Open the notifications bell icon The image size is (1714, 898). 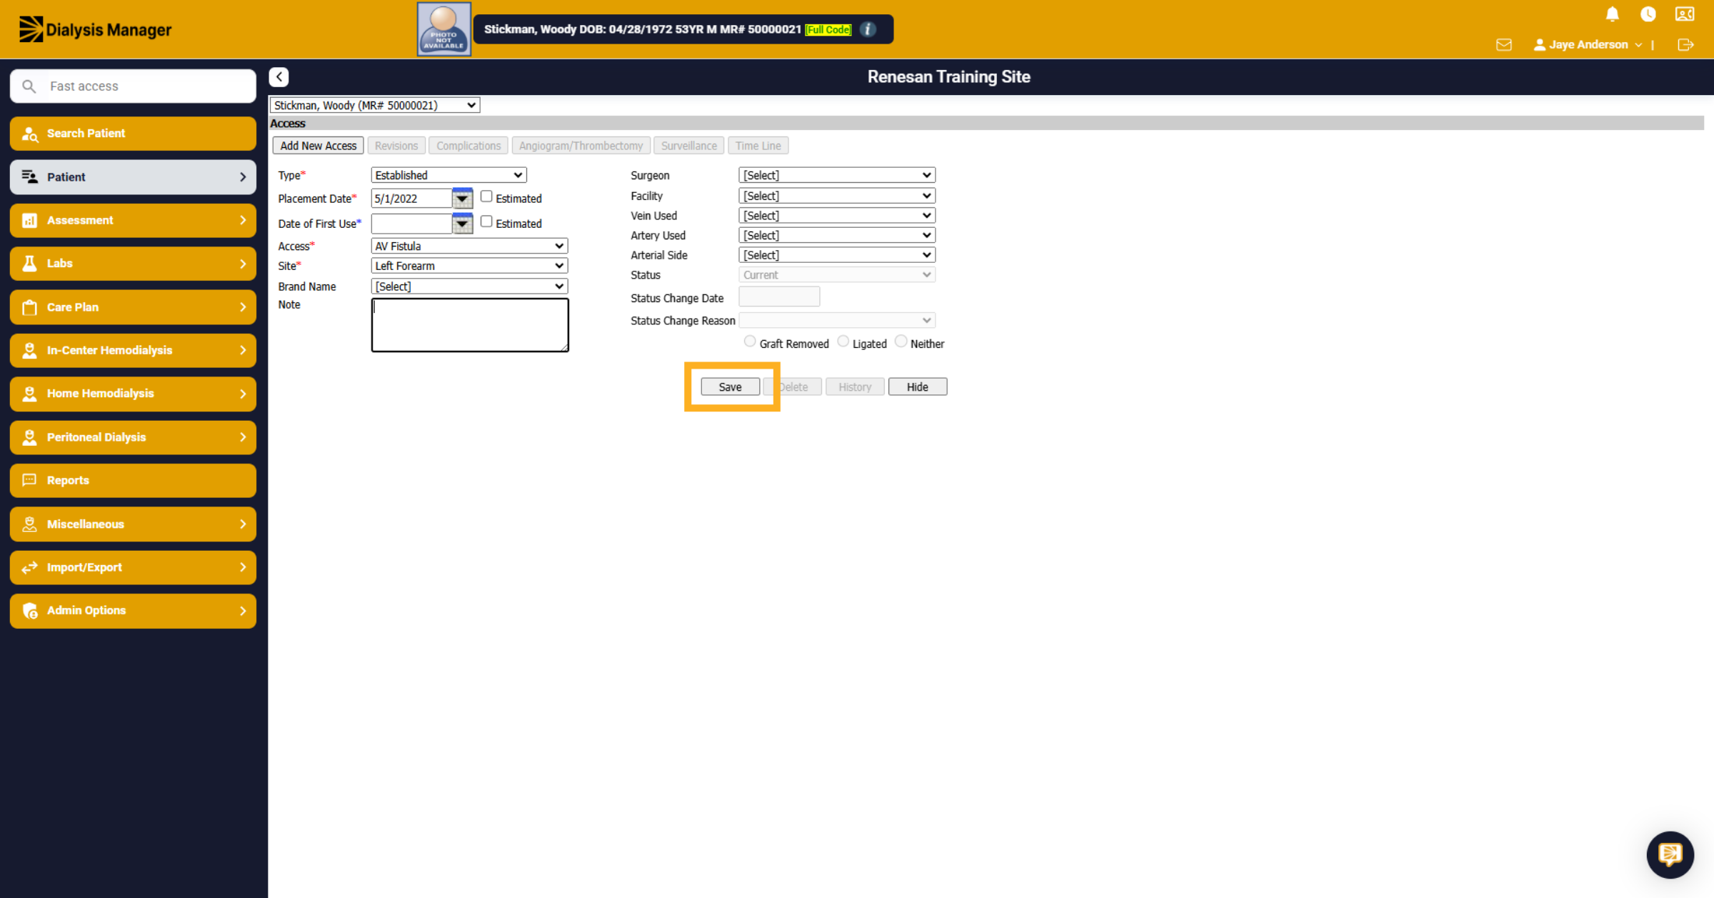click(x=1612, y=14)
